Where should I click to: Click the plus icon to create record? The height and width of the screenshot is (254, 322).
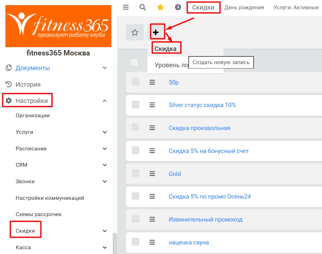point(156,32)
